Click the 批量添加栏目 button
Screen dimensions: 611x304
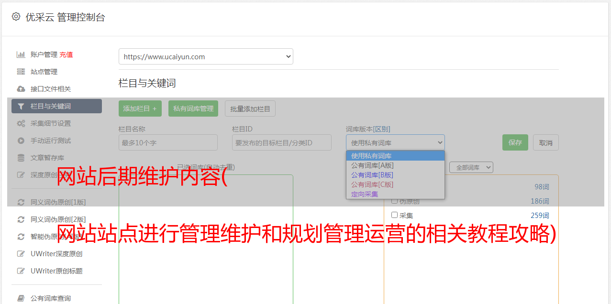coord(250,109)
